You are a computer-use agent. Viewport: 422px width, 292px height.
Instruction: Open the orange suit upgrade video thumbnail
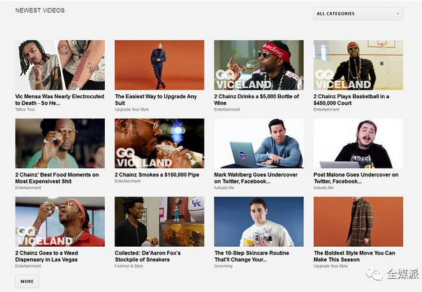point(159,65)
